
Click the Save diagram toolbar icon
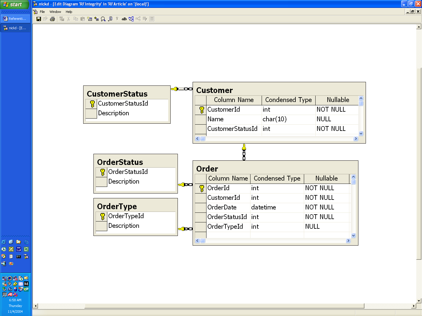click(39, 19)
